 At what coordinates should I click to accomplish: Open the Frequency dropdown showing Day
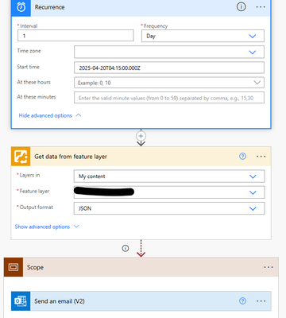click(x=203, y=36)
